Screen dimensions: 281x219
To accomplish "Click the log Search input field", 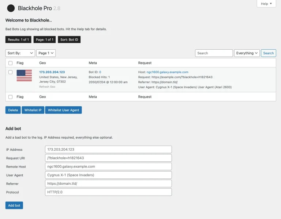I will [214, 53].
